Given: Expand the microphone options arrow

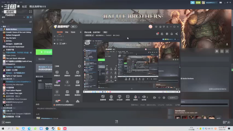Looking at the screenshot, I should click(139, 97).
